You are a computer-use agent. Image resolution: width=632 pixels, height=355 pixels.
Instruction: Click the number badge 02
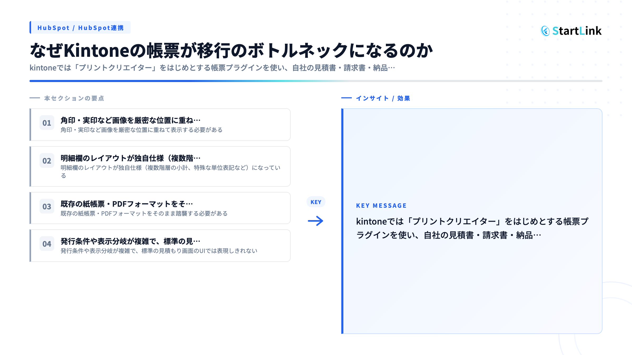point(47,161)
